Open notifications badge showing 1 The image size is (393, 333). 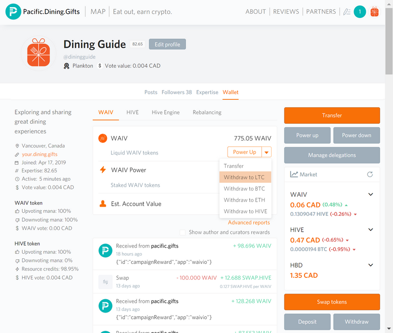[x=360, y=12]
